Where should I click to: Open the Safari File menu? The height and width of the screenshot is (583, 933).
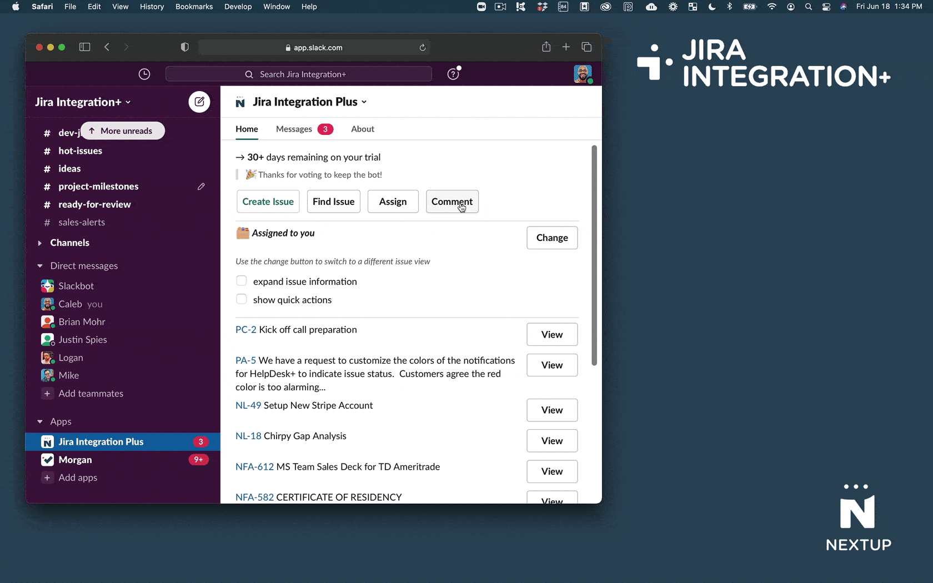(71, 7)
